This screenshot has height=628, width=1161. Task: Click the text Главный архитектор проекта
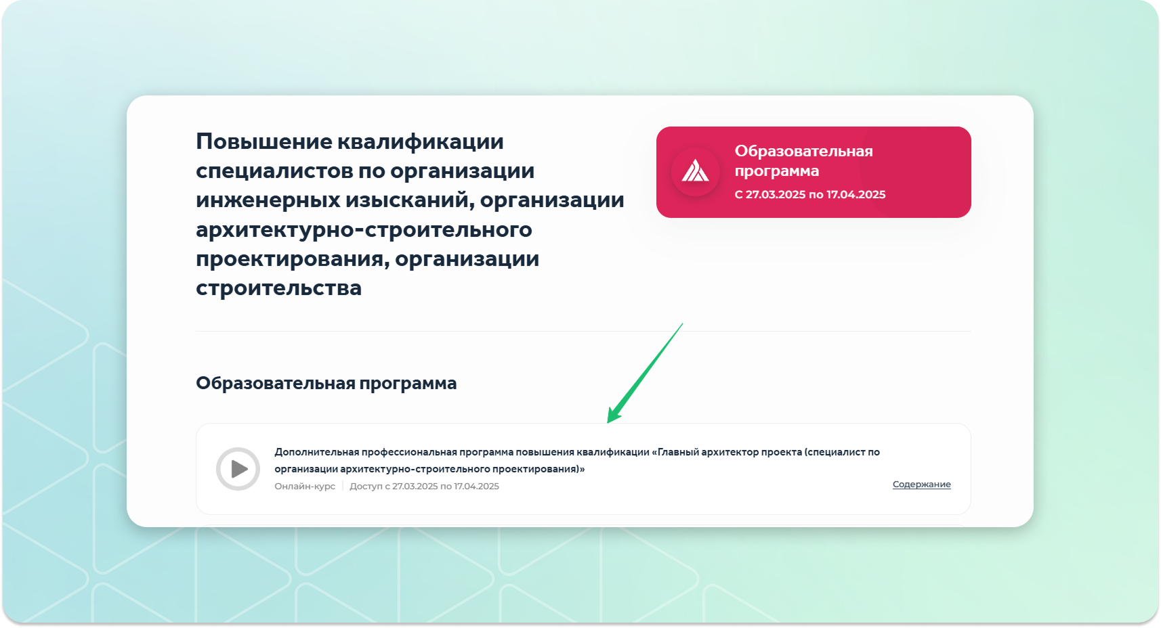730,452
